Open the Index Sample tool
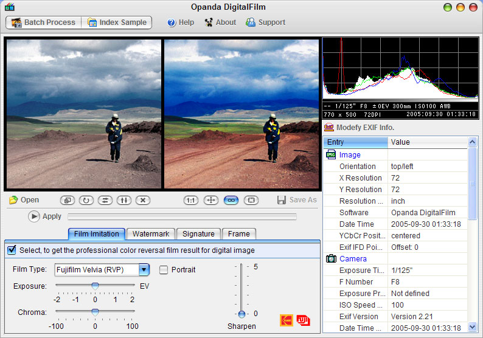This screenshot has height=338, width=483. pyautogui.click(x=117, y=22)
